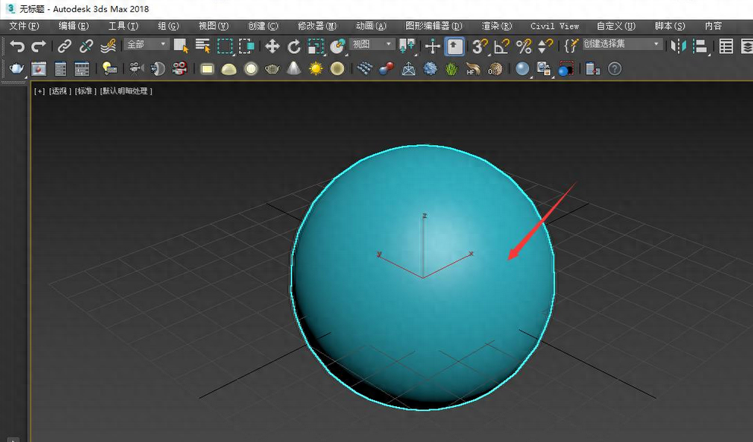Click the wireframe teapot mesh light icon
This screenshot has height=442, width=753.
pyautogui.click(x=273, y=69)
